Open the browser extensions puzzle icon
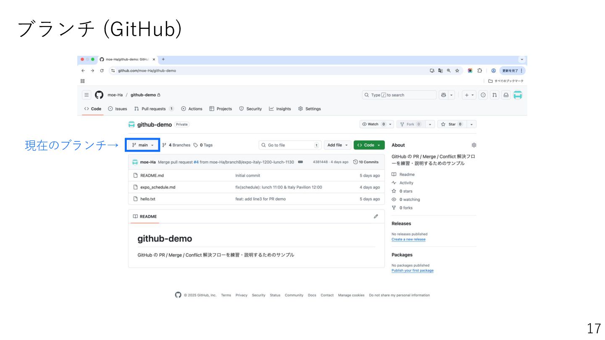This screenshot has height=340, width=605. (x=479, y=71)
